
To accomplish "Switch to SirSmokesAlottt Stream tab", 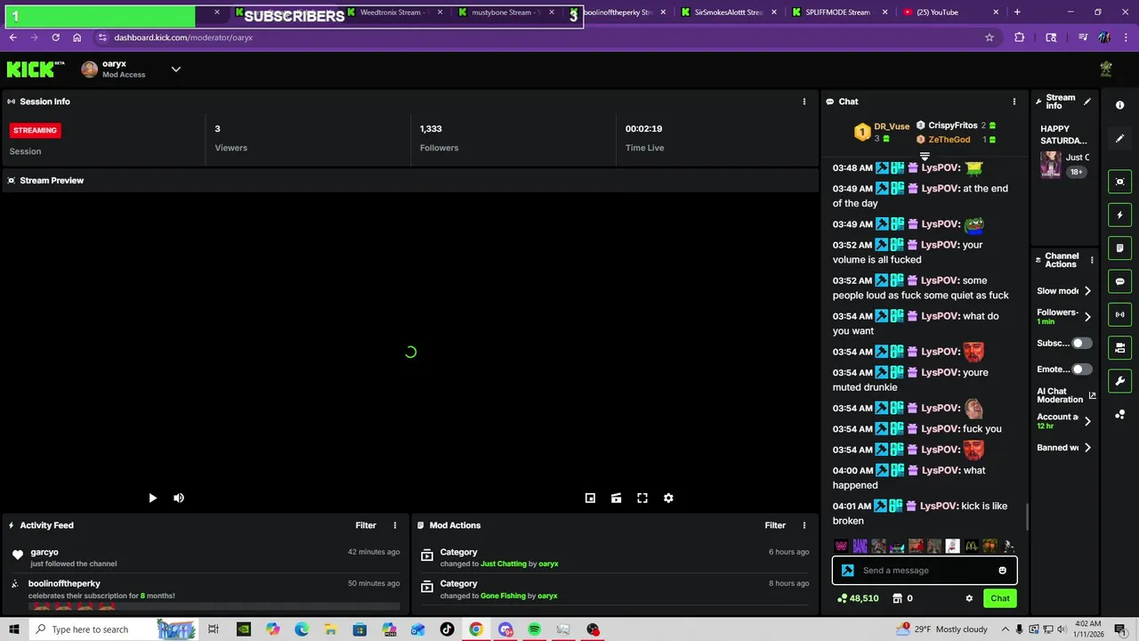I will coord(730,12).
